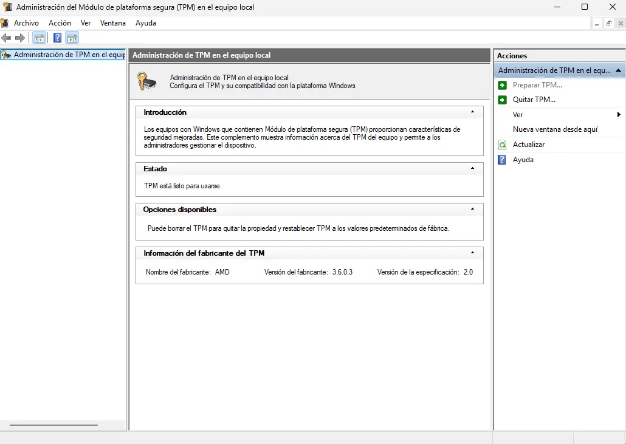Click the key-and-chip TPM icon in header

pyautogui.click(x=146, y=81)
